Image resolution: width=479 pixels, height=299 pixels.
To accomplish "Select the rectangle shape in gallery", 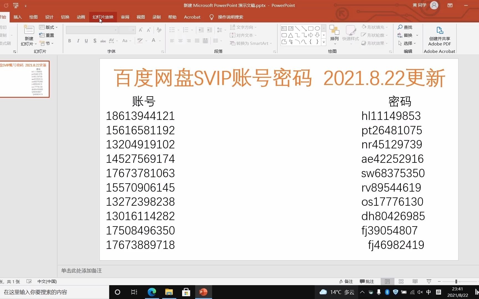I will click(x=311, y=29).
